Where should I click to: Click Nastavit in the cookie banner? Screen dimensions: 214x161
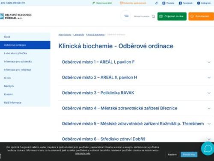pos(172,155)
